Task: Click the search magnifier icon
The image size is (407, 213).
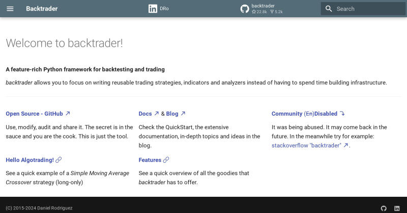Action: 329,9
